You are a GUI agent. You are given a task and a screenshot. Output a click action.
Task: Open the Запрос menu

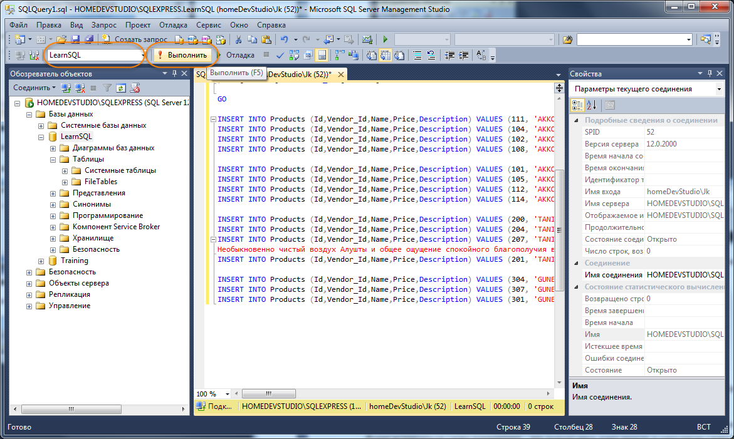(104, 25)
